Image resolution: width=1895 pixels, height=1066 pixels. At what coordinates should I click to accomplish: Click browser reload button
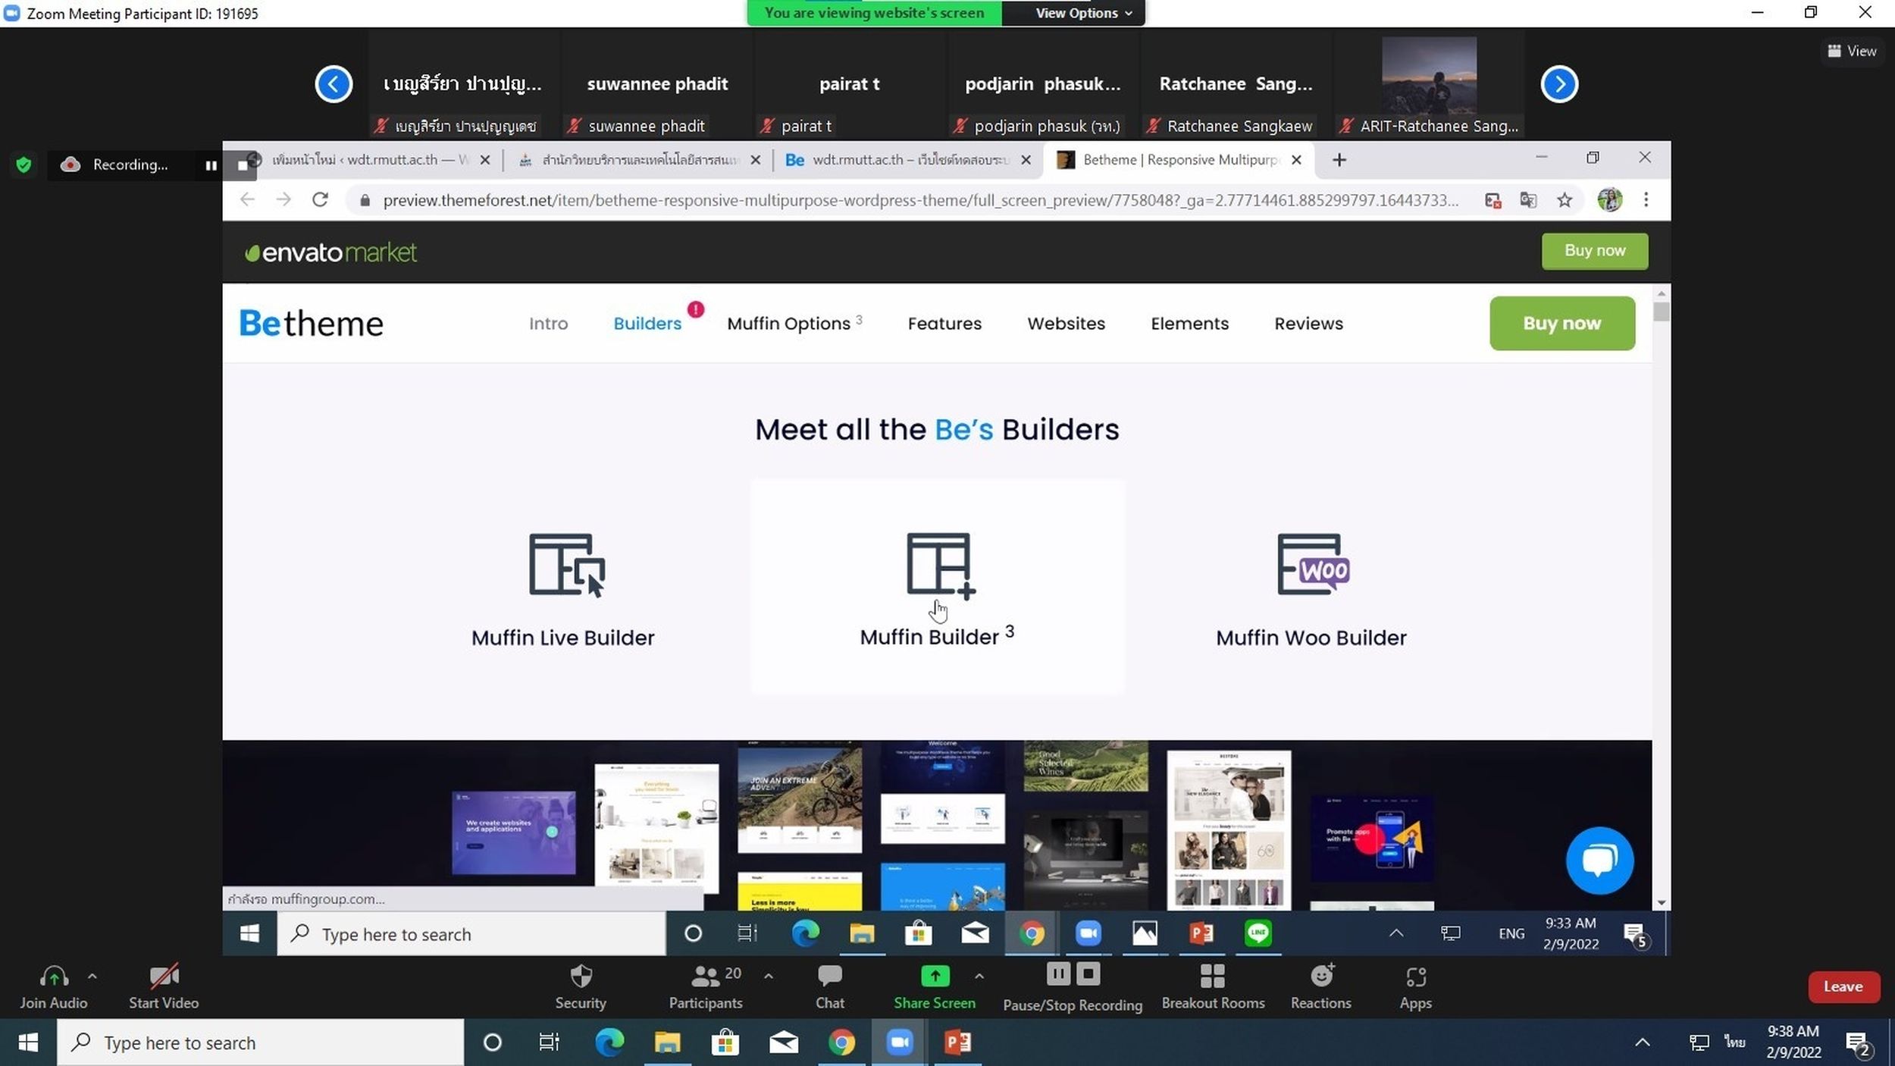click(320, 199)
